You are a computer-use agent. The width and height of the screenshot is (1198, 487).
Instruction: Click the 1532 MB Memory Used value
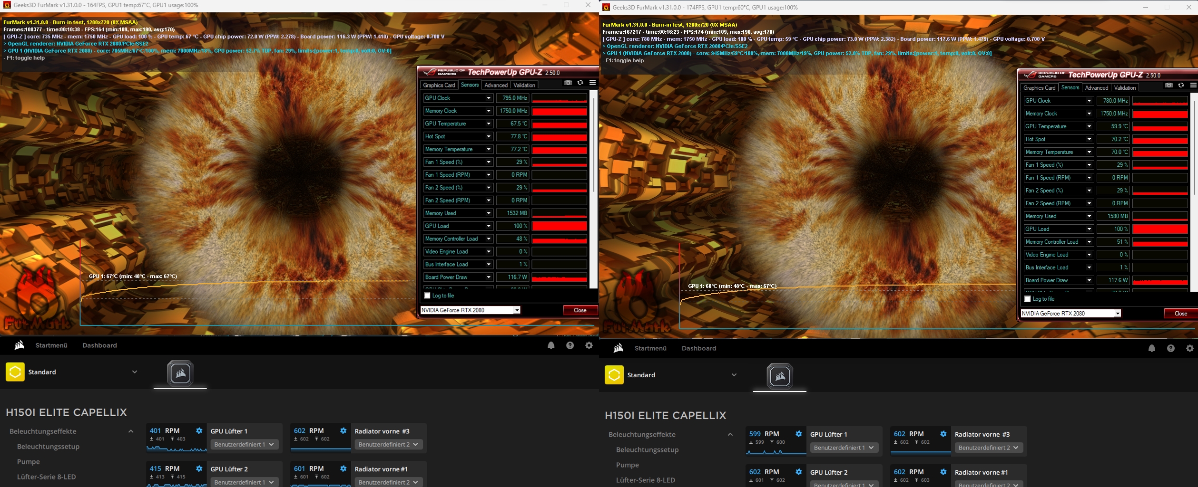click(512, 213)
